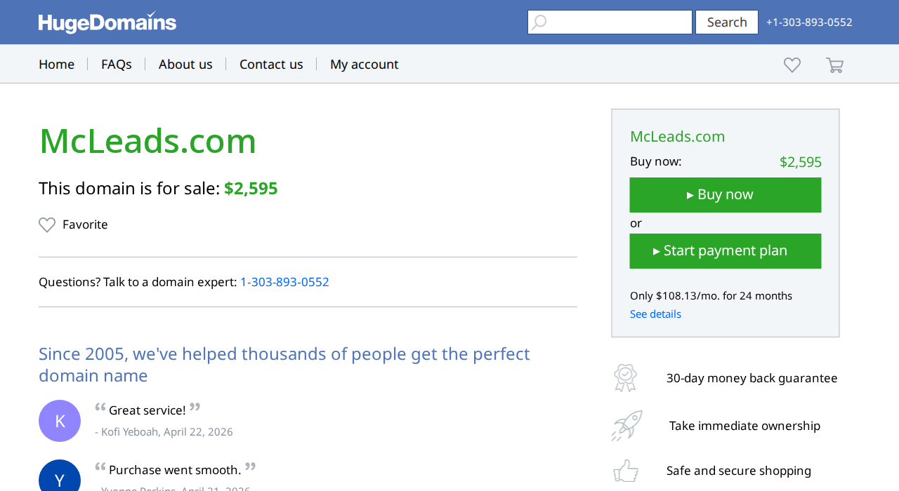Click the money back guarantee ribbon icon
The height and width of the screenshot is (491, 899).
[625, 377]
